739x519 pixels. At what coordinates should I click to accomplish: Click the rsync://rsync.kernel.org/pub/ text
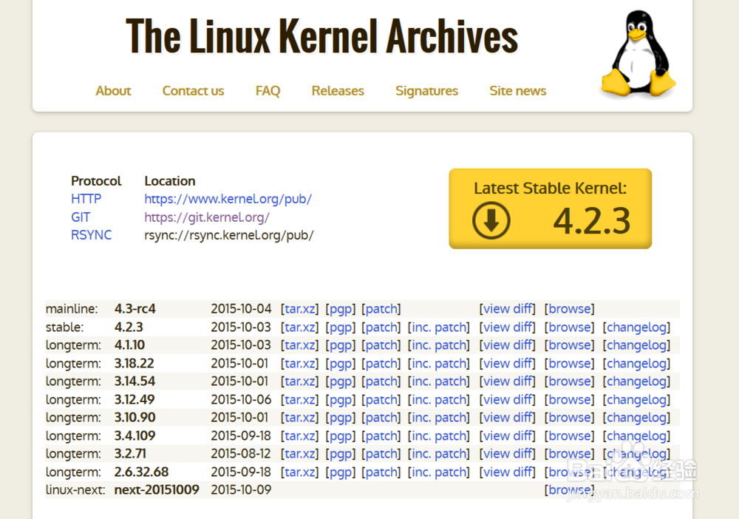pyautogui.click(x=229, y=235)
